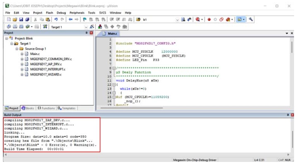The image size is (299, 164).
Task: Switch to the Templates tab
Action: (67, 109)
